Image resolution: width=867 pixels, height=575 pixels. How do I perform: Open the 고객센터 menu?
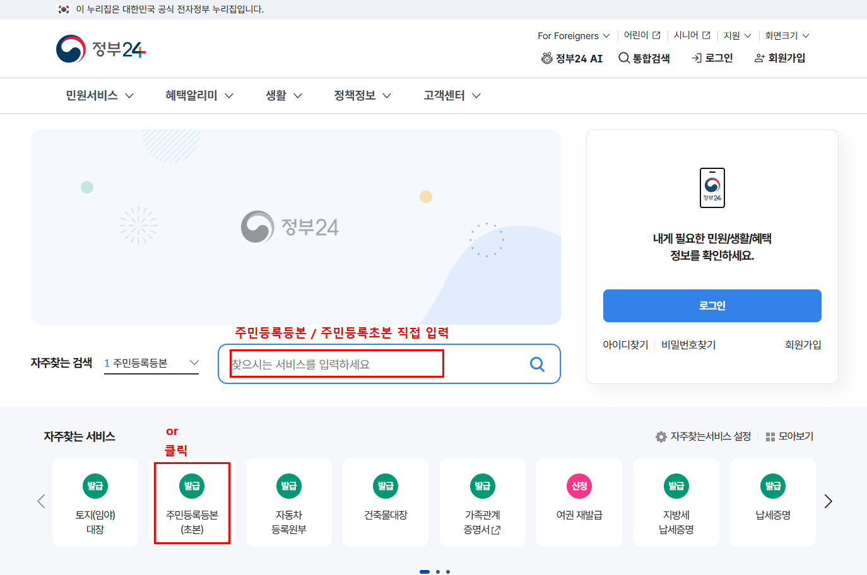coord(444,96)
